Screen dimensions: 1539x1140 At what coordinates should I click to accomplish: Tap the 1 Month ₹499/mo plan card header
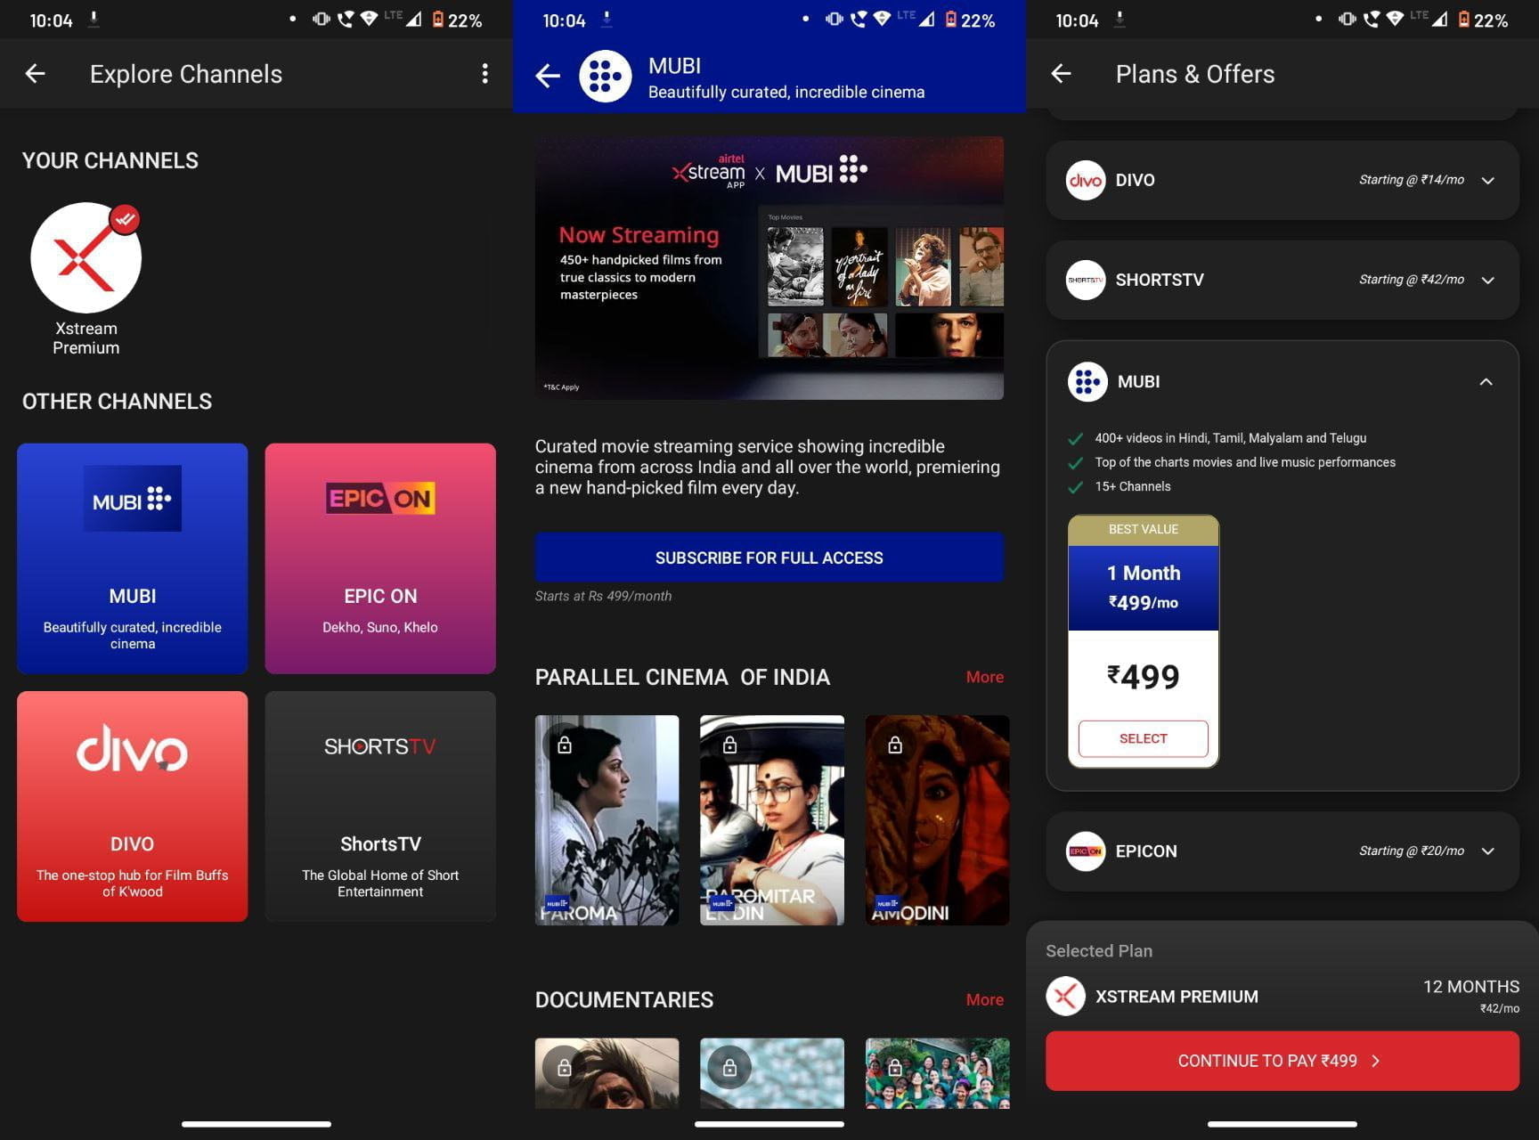point(1144,588)
